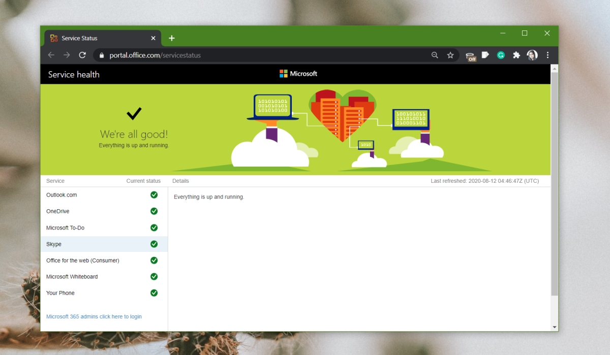Click the back navigation arrow

pos(51,55)
